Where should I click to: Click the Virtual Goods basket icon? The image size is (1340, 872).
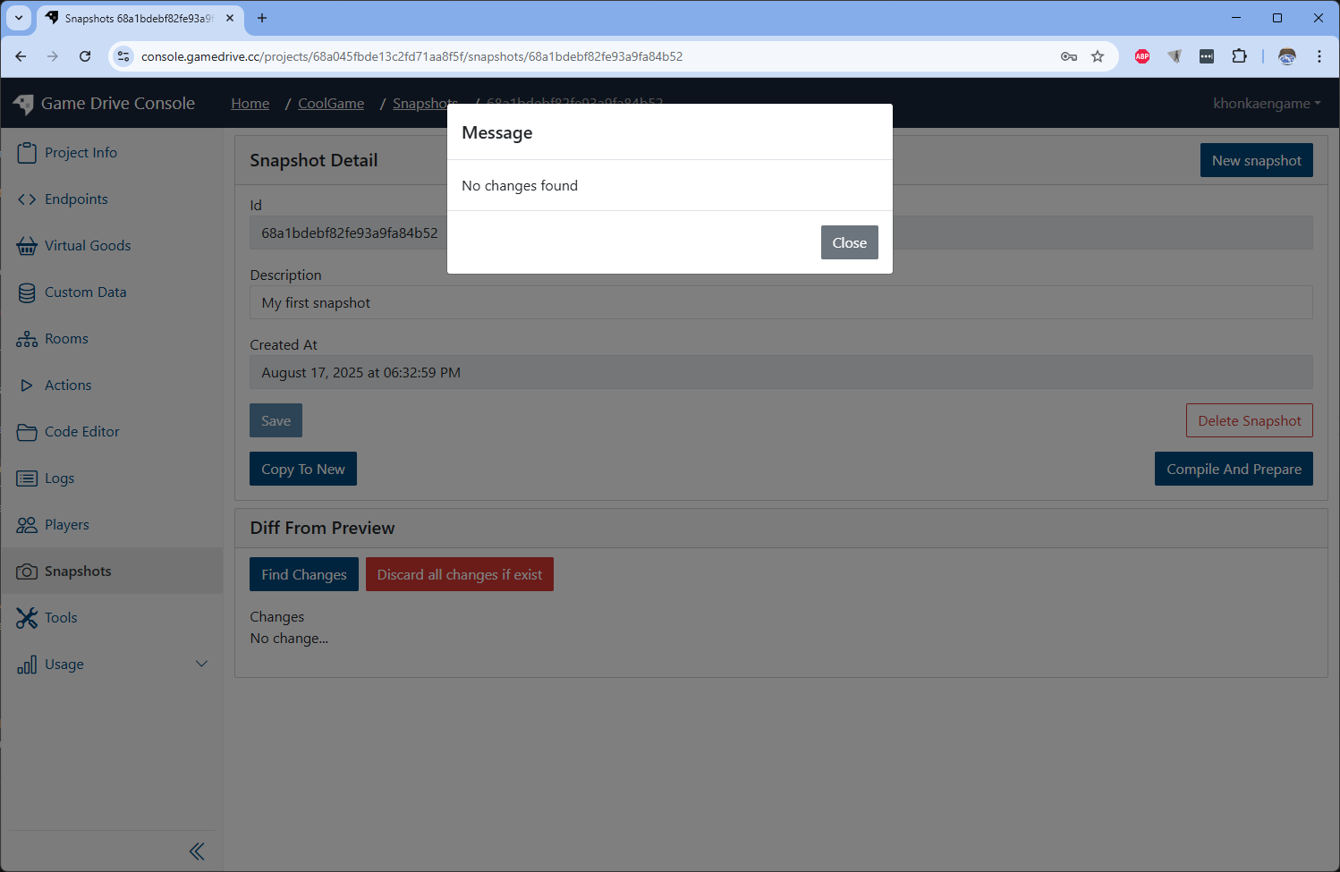point(27,246)
